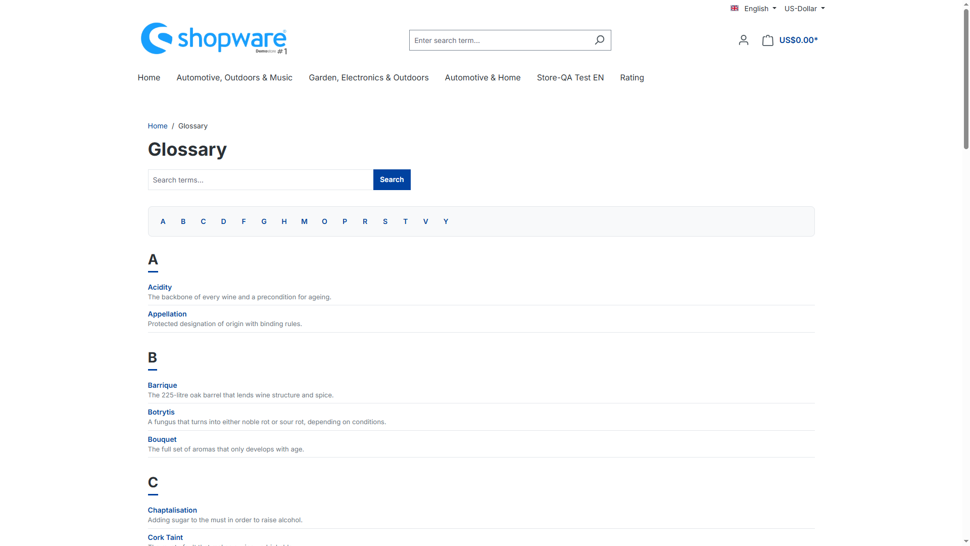The image size is (970, 546).
Task: Open the Cork Taint glossary term
Action: 165,537
